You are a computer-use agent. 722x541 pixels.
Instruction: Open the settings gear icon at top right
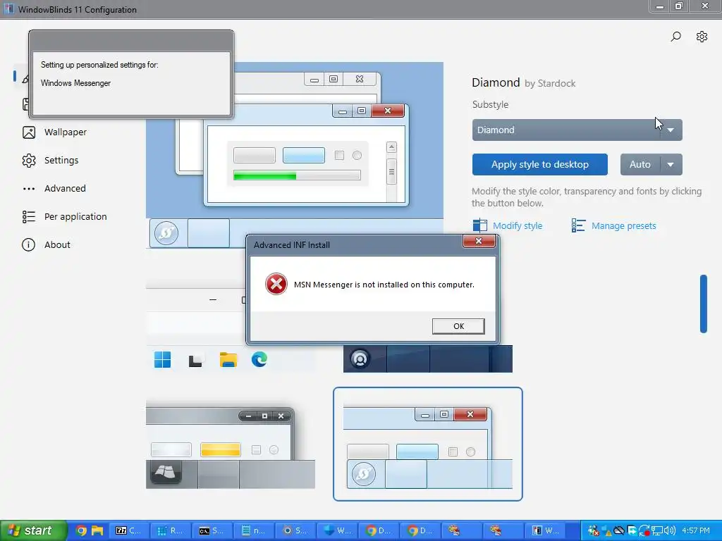click(x=702, y=37)
